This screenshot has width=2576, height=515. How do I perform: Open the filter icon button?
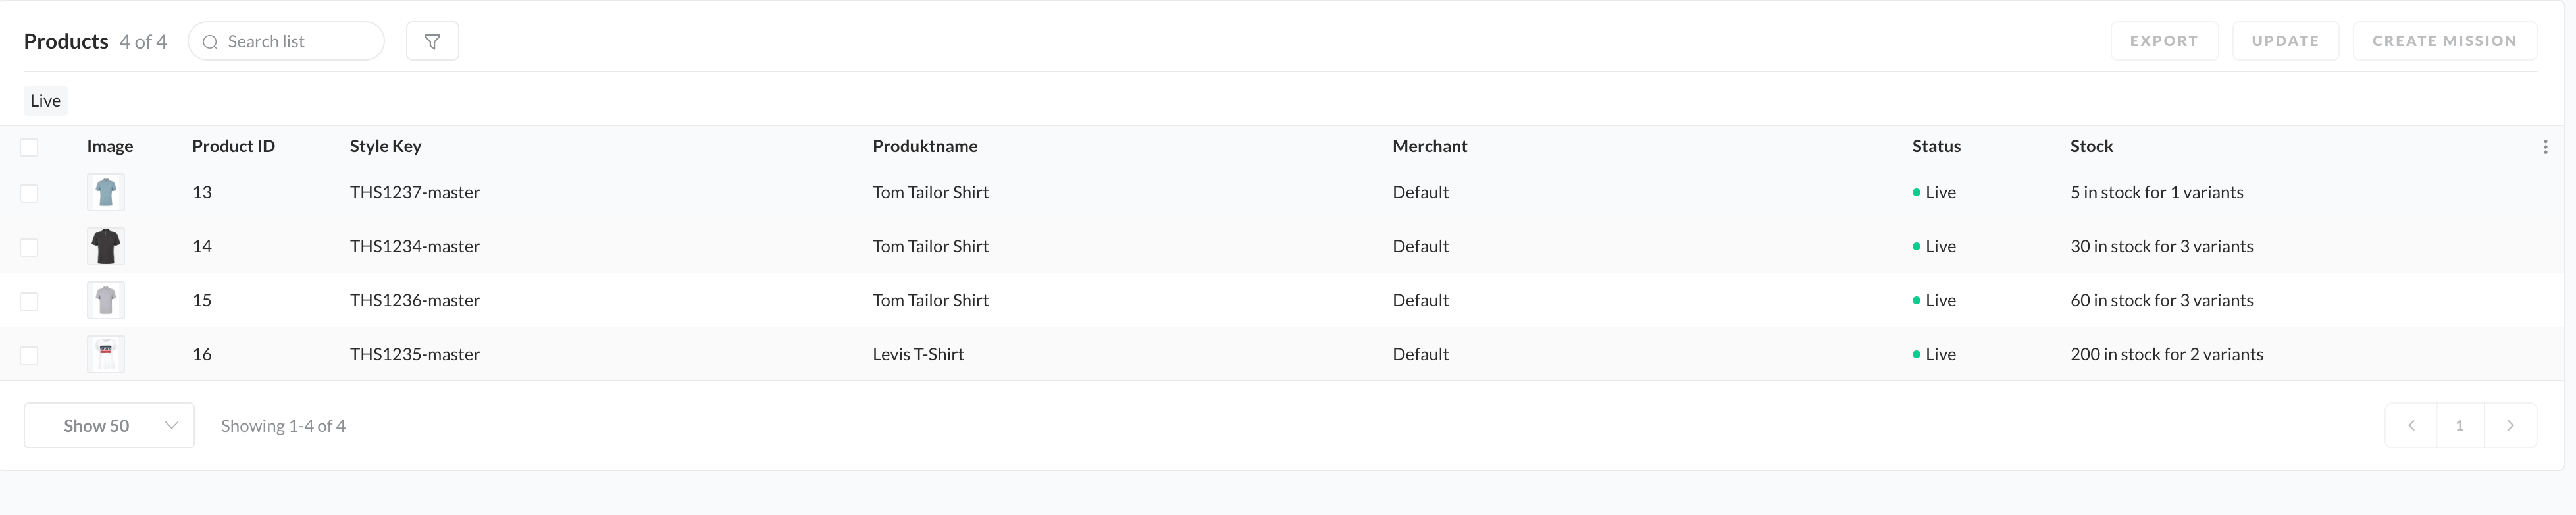(x=432, y=41)
